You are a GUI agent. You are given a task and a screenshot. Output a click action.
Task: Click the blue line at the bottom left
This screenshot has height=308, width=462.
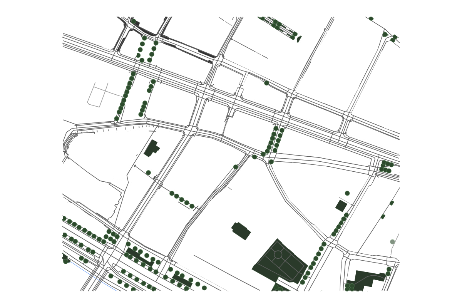(92, 276)
